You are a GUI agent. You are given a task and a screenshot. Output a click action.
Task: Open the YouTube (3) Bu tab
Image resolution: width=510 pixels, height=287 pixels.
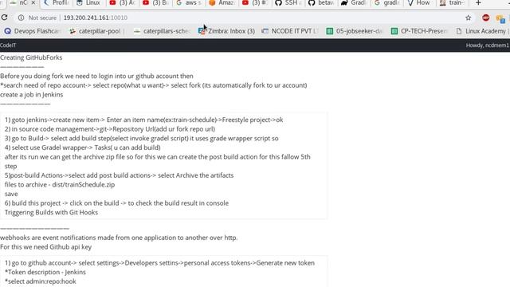155,3
